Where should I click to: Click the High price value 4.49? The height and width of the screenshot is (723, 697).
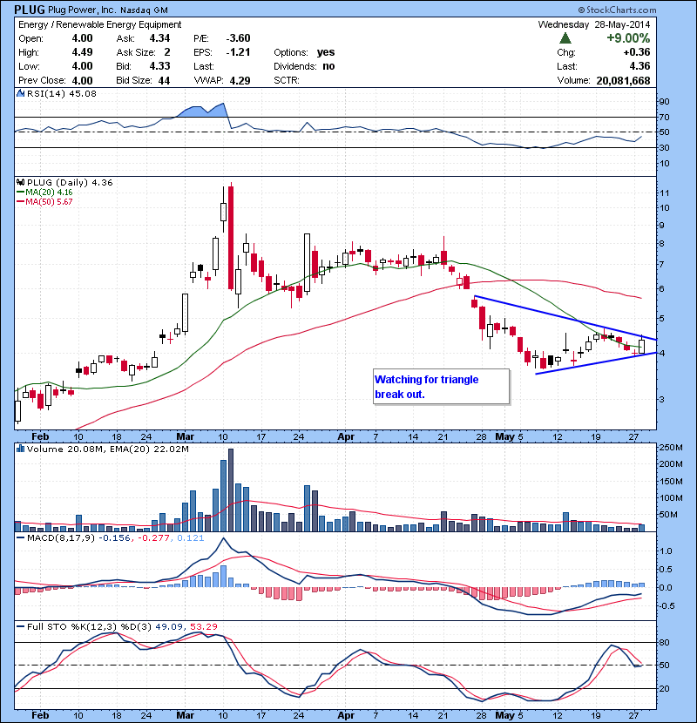pyautogui.click(x=82, y=52)
